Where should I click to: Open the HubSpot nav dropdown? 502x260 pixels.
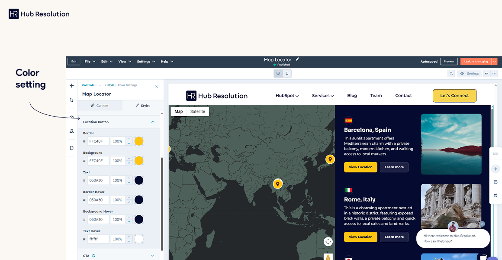click(287, 95)
